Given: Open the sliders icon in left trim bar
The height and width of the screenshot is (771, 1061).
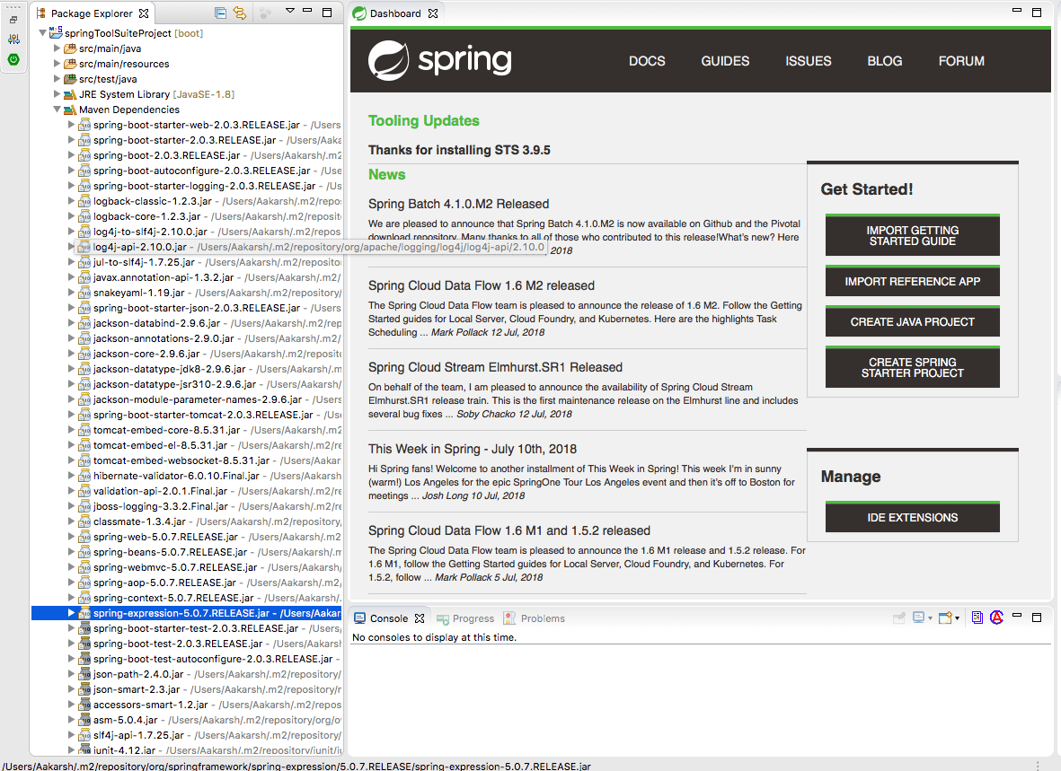Looking at the screenshot, I should coord(13,39).
